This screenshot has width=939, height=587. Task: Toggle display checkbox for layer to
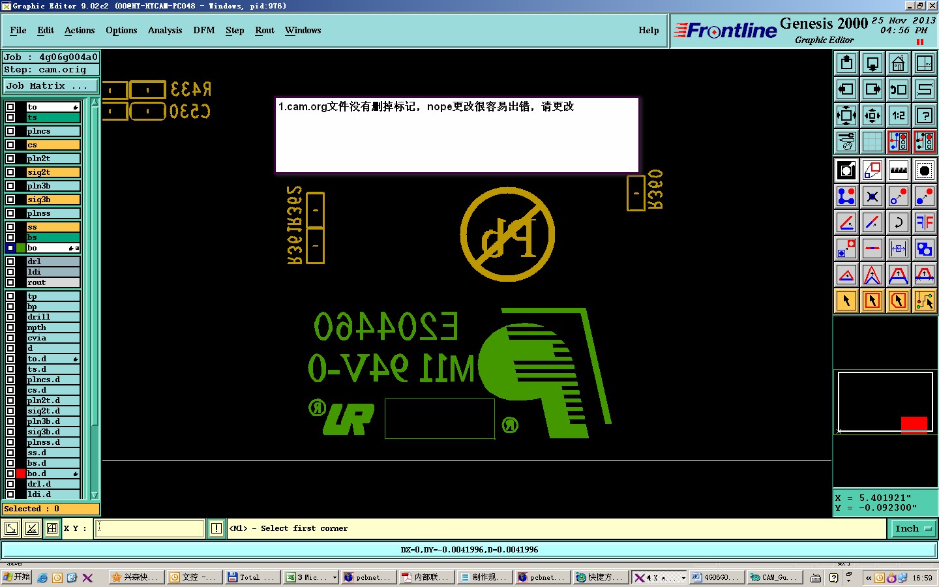(x=10, y=107)
